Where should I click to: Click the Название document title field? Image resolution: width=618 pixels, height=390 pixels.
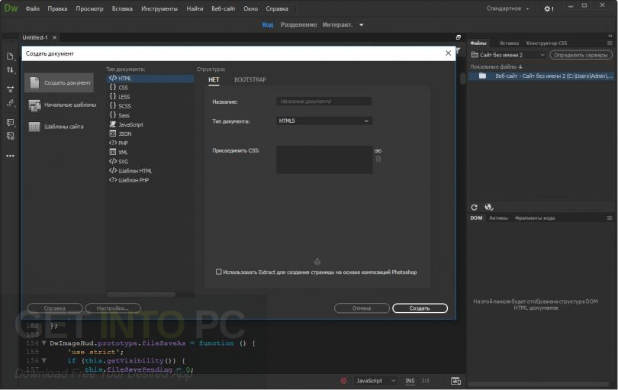[x=323, y=102]
